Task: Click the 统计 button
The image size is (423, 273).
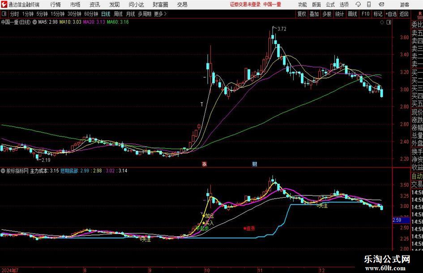Action: point(339,14)
